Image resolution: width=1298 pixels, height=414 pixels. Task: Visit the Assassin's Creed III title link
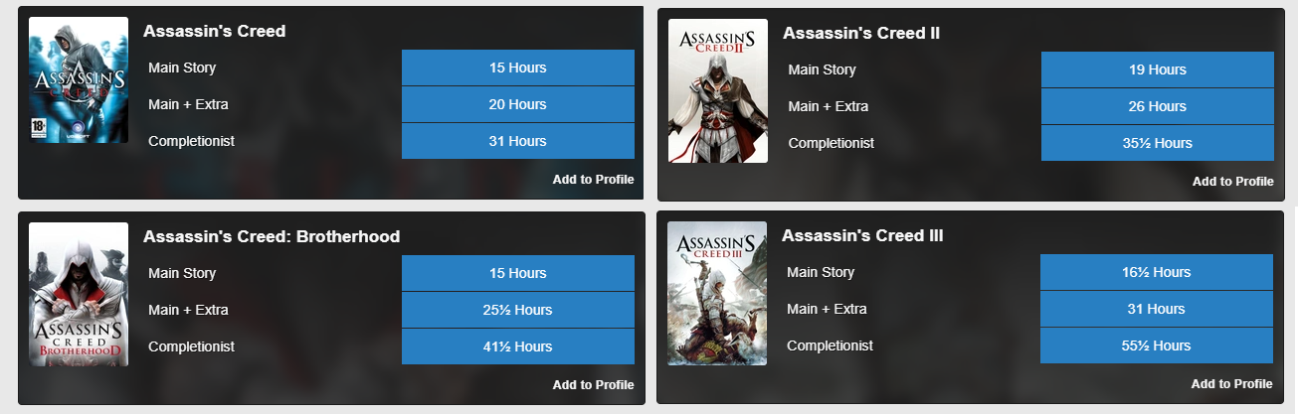862,235
